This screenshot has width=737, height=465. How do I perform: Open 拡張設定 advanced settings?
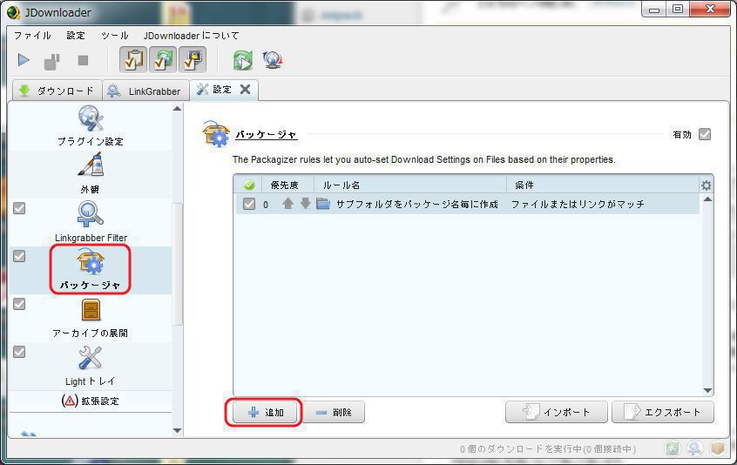click(91, 401)
